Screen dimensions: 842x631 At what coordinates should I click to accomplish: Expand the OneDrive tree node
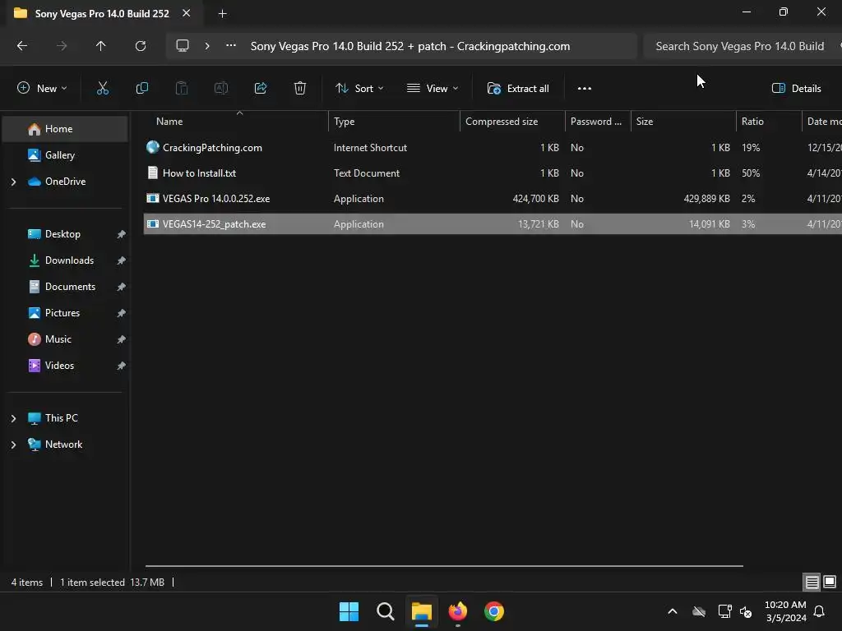(x=13, y=182)
